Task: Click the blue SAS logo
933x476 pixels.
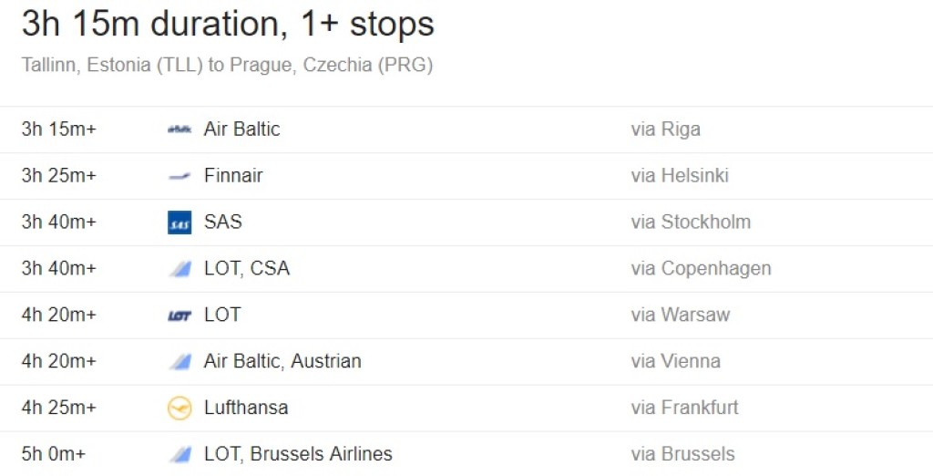Action: point(179,222)
